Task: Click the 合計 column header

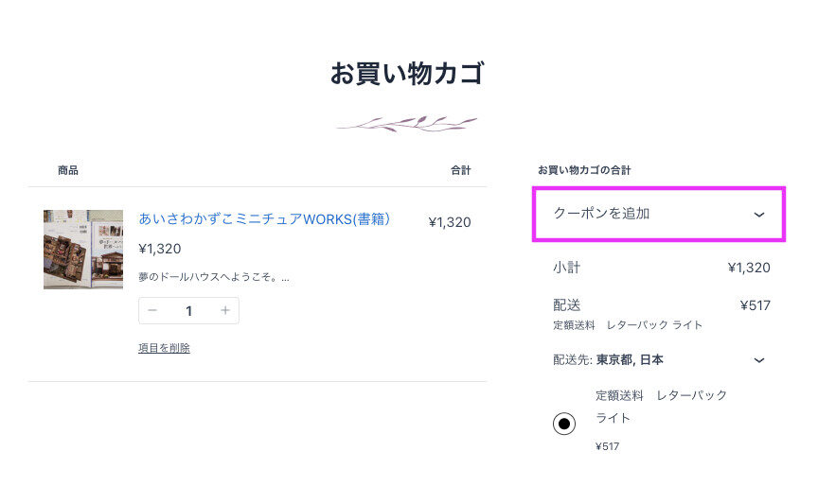Action: click(x=461, y=170)
